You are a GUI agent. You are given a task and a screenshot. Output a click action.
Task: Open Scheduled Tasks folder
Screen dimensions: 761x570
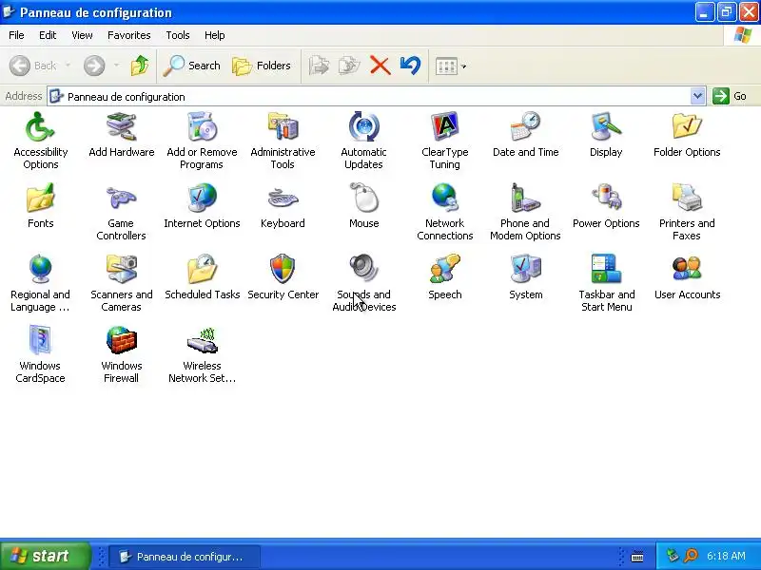[202, 277]
